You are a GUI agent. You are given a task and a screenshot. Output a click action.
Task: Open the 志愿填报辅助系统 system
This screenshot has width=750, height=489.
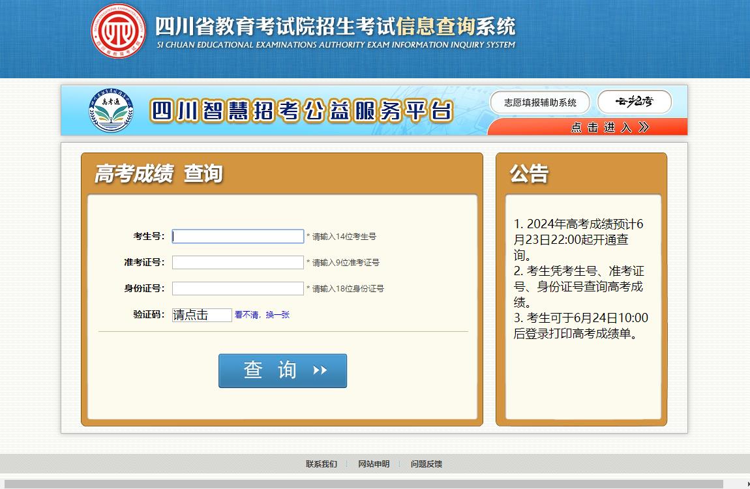pos(541,102)
